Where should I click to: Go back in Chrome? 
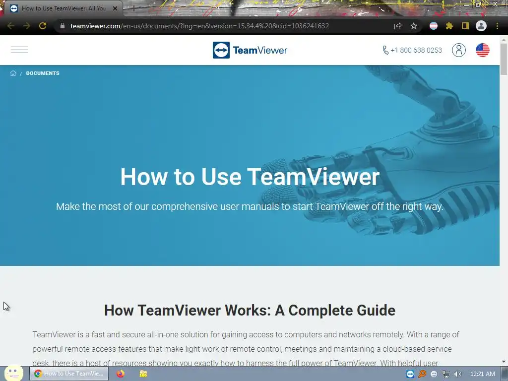click(11, 26)
